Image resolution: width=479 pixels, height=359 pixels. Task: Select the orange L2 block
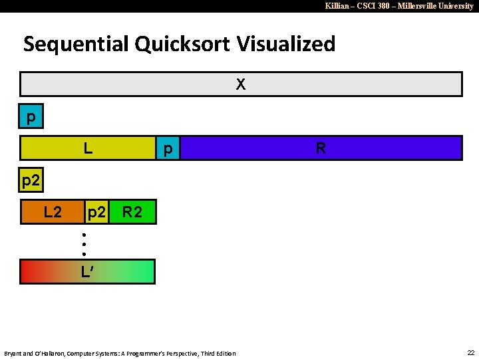click(x=53, y=212)
